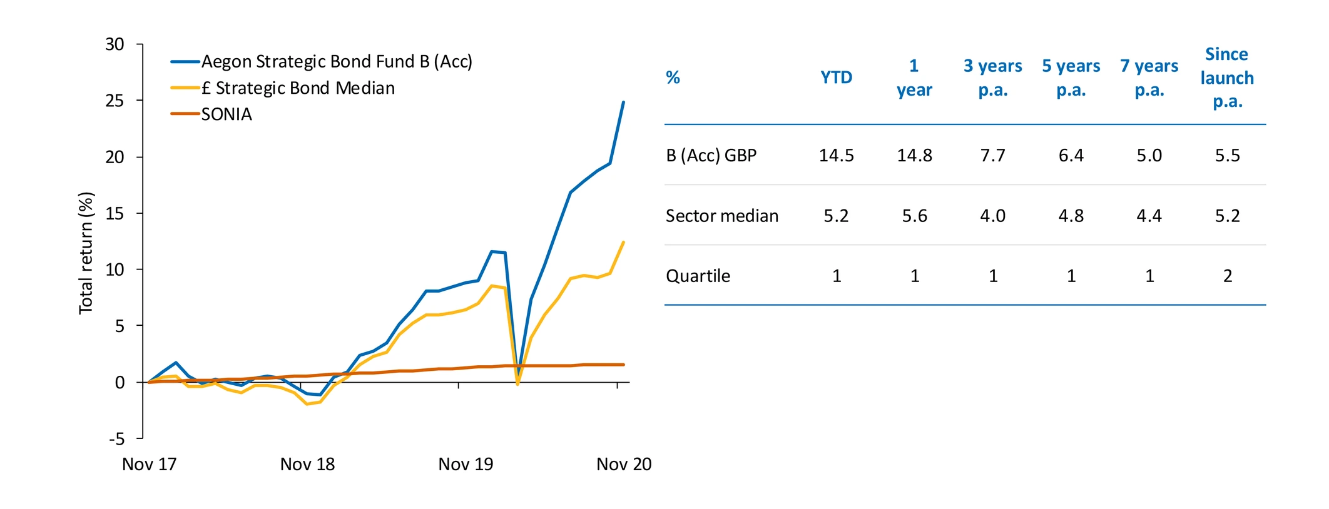Select the Sector median row label
This screenshot has height=509, width=1329.
pos(721,216)
